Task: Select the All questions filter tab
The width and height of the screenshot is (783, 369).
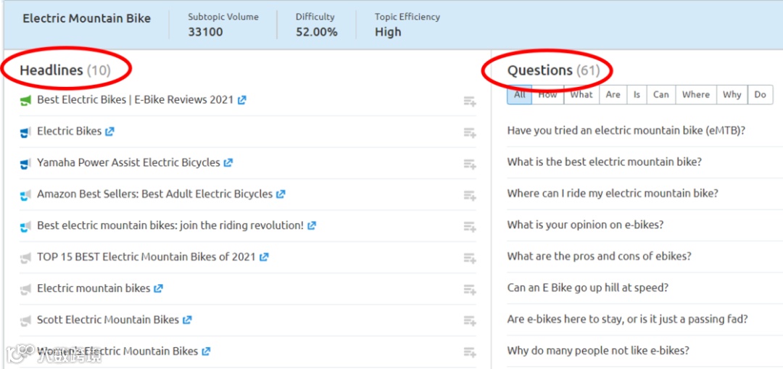Action: tap(520, 95)
